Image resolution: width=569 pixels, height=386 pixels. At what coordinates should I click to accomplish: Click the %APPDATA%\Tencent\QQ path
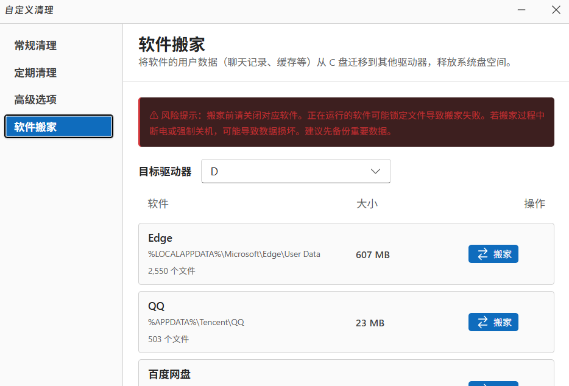[x=196, y=322]
